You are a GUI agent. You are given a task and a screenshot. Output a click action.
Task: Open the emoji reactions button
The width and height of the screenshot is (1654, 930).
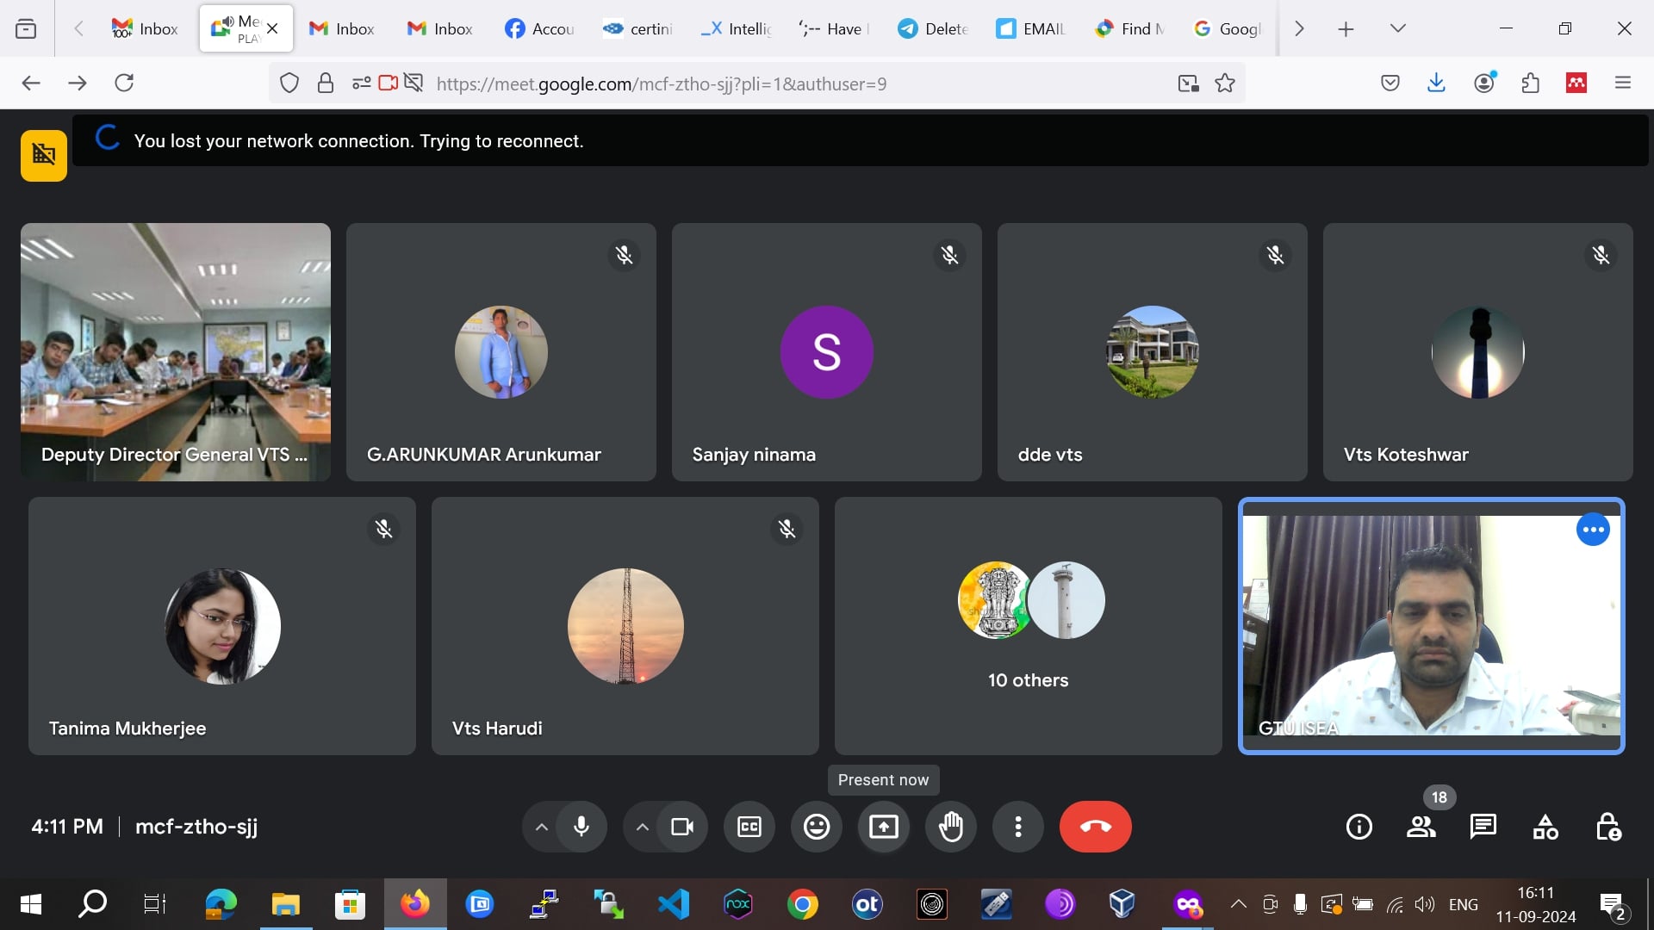point(816,827)
